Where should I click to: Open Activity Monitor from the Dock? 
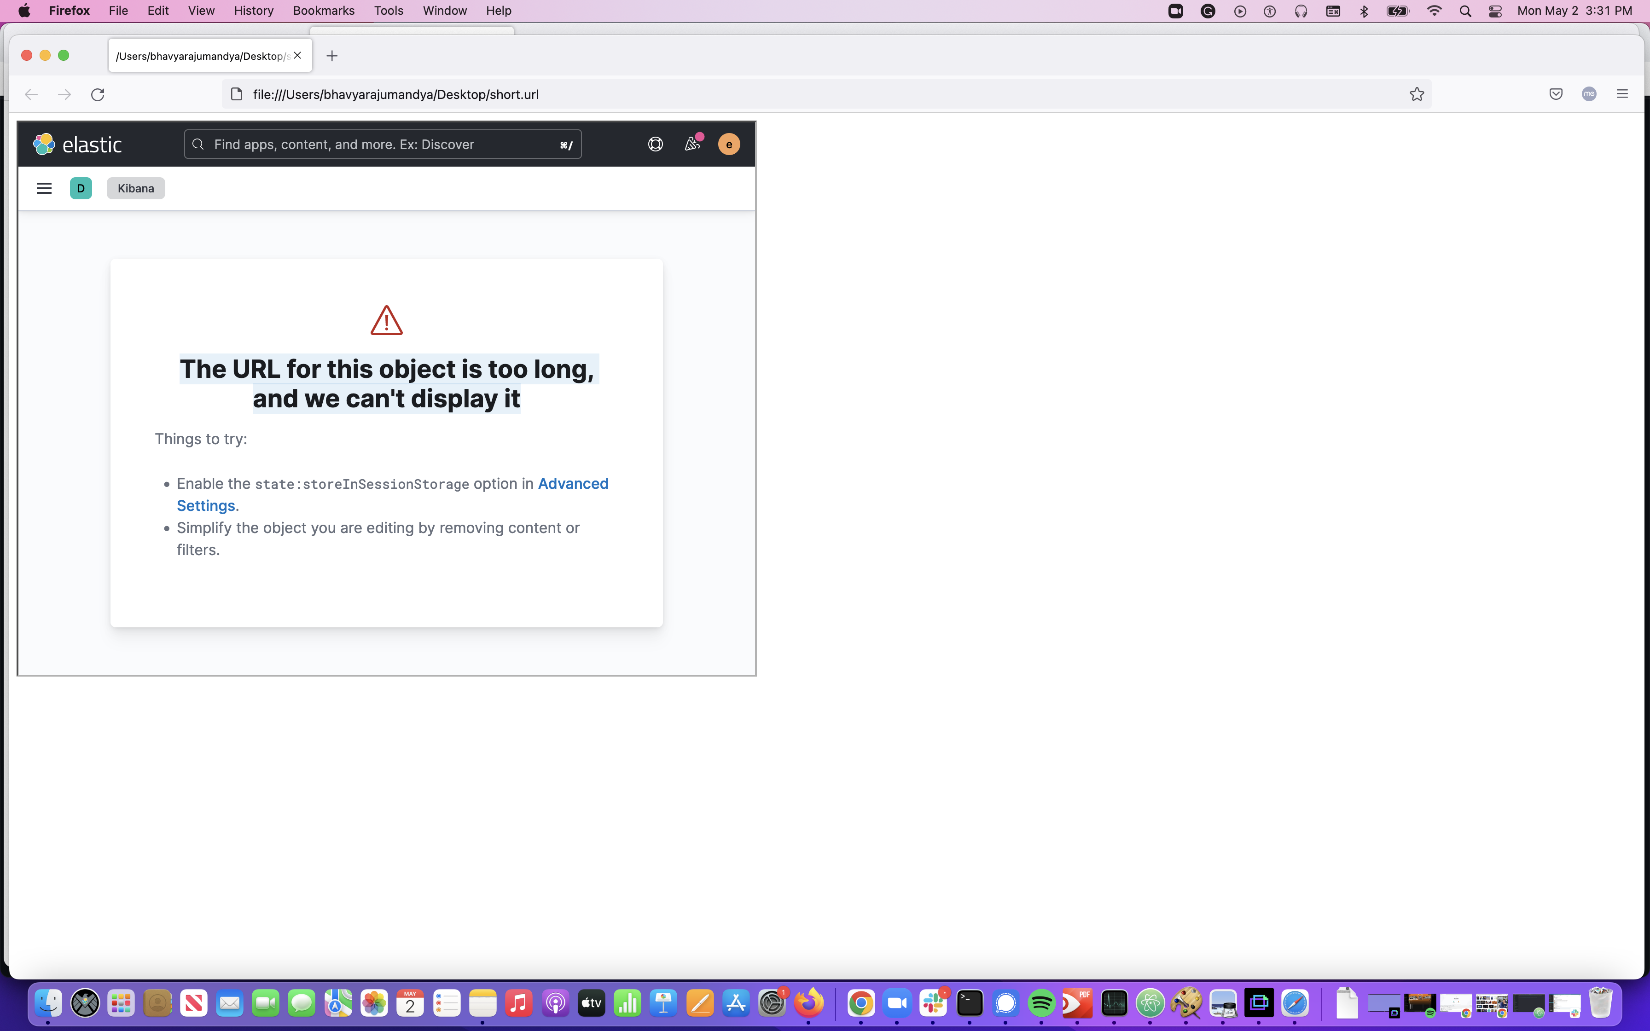coord(1114,1003)
